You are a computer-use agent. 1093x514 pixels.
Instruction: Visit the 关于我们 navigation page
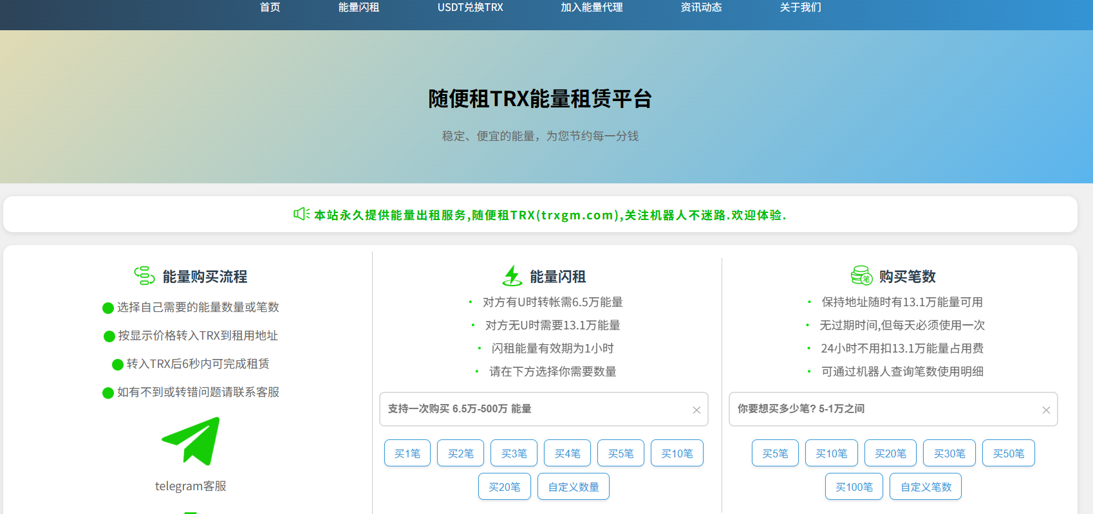tap(800, 8)
